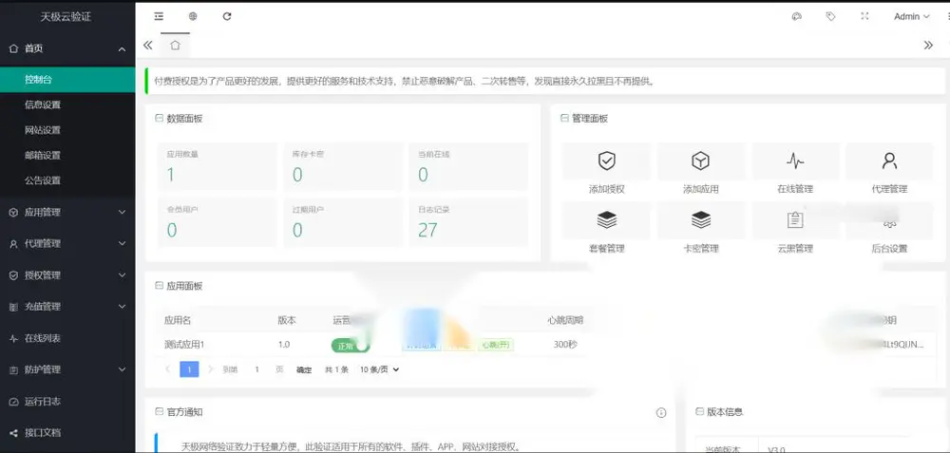The height and width of the screenshot is (453, 950).
Task: Expand 授权管理 sidebar menu
Action: [67, 275]
